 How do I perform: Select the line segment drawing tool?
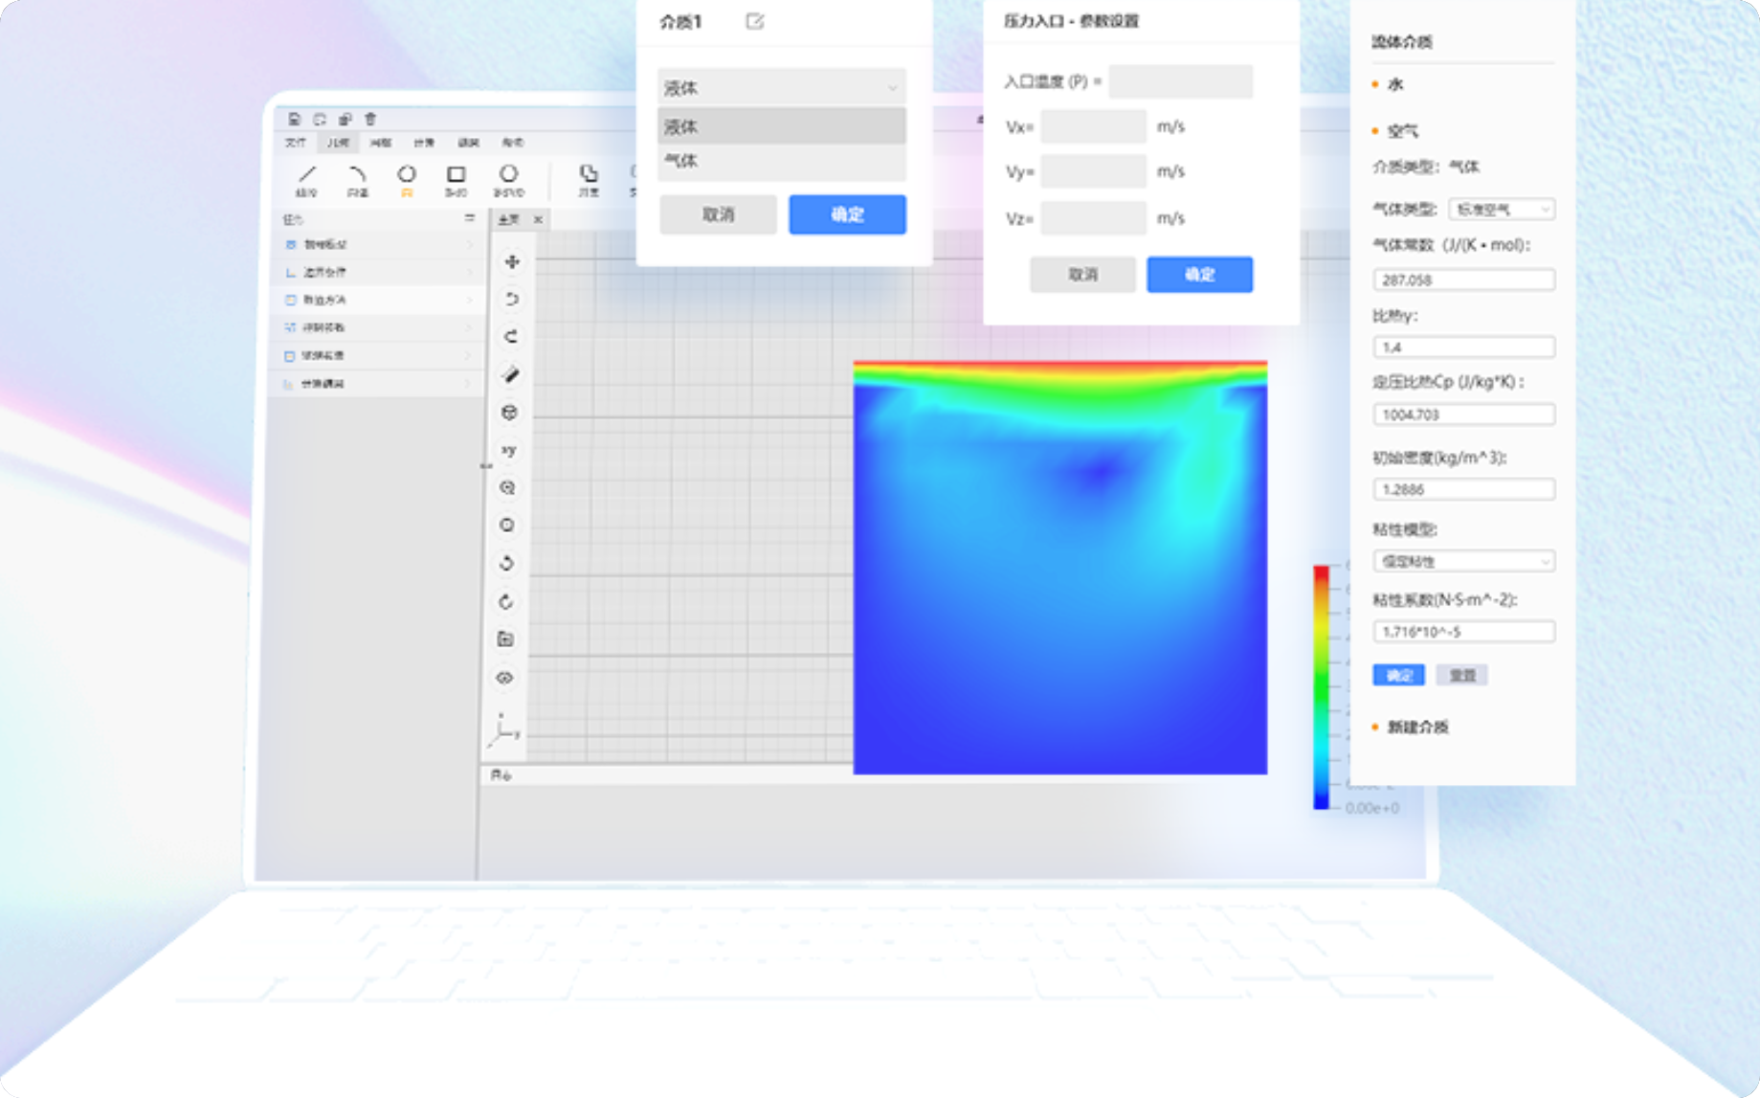(306, 179)
